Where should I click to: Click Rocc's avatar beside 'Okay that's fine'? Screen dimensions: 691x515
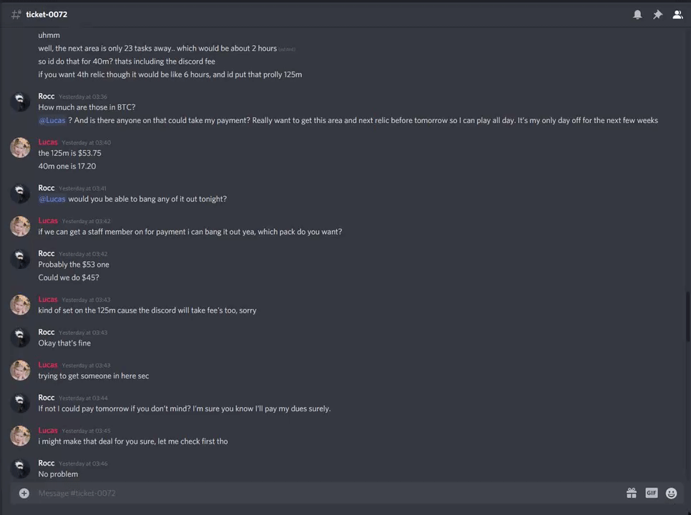[x=20, y=337]
